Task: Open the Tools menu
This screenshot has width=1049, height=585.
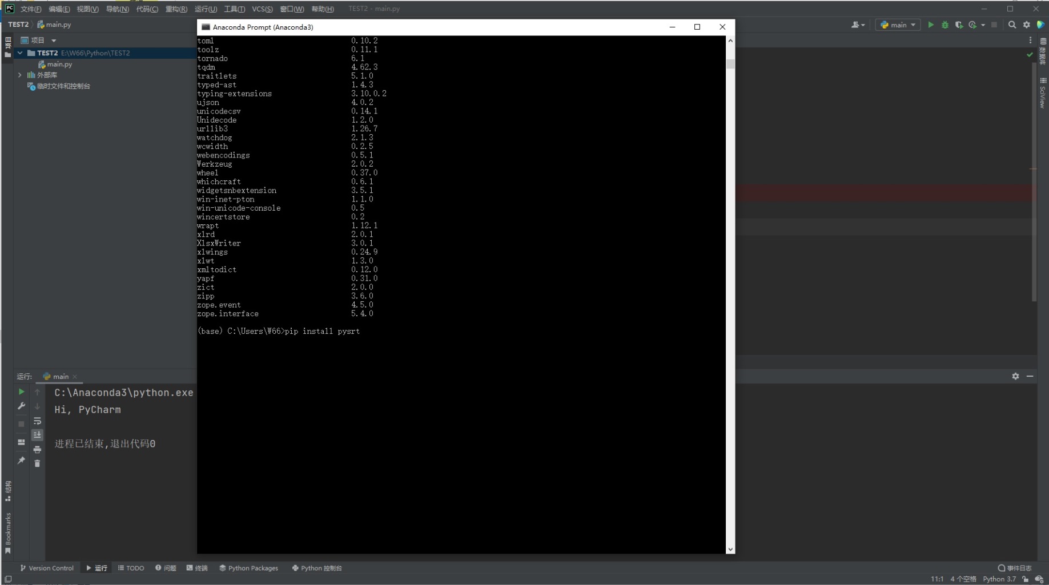Action: (x=234, y=9)
